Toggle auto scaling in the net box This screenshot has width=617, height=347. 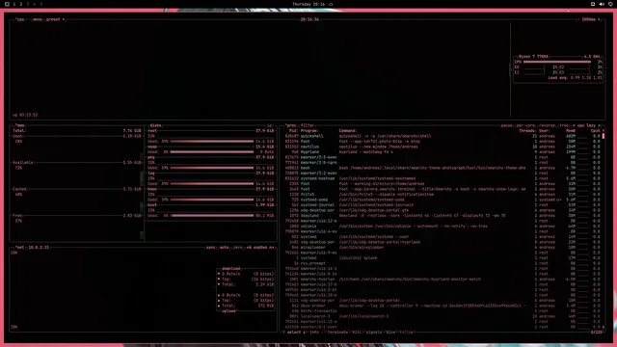coord(225,248)
